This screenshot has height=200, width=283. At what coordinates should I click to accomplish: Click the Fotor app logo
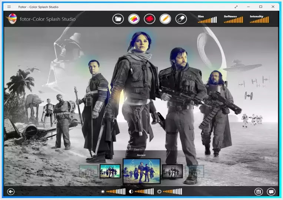pos(12,19)
